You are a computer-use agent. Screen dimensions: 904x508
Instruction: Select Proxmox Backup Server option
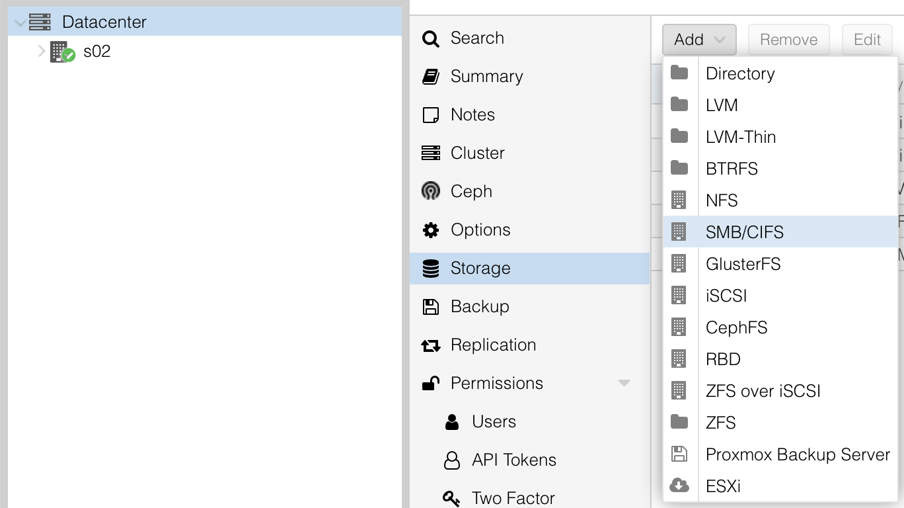tap(798, 454)
